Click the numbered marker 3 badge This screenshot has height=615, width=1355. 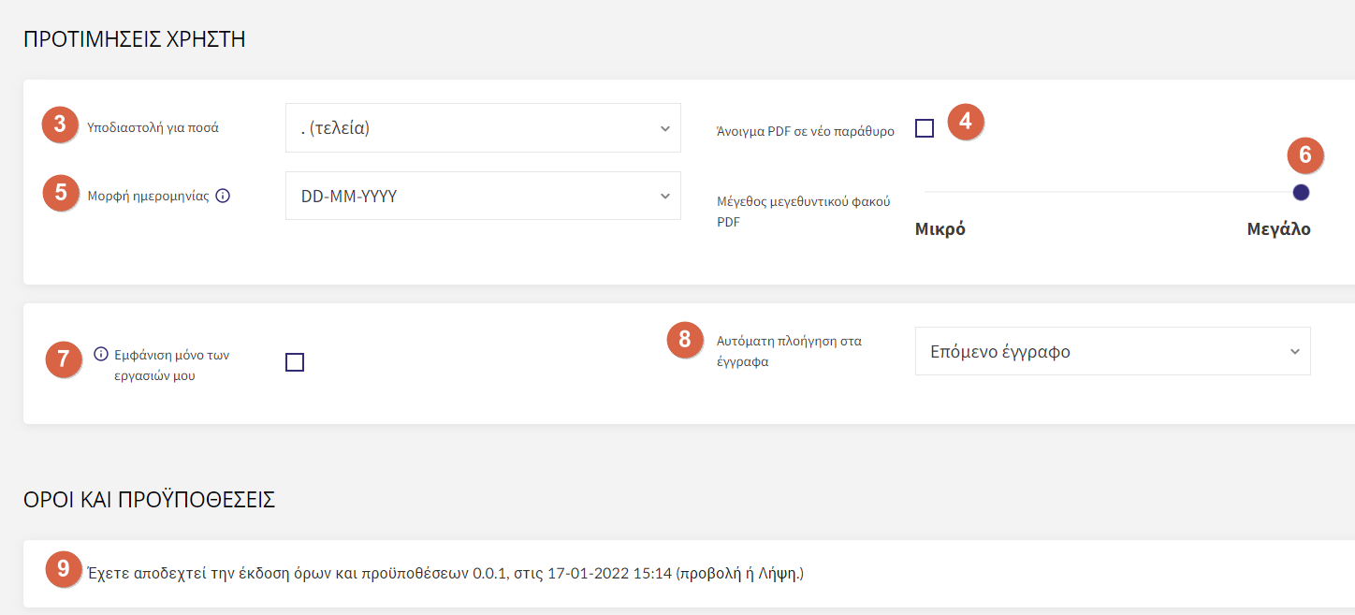(60, 124)
